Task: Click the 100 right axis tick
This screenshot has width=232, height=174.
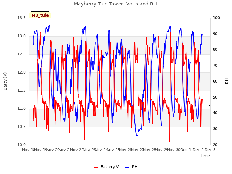Action: (x=216, y=18)
